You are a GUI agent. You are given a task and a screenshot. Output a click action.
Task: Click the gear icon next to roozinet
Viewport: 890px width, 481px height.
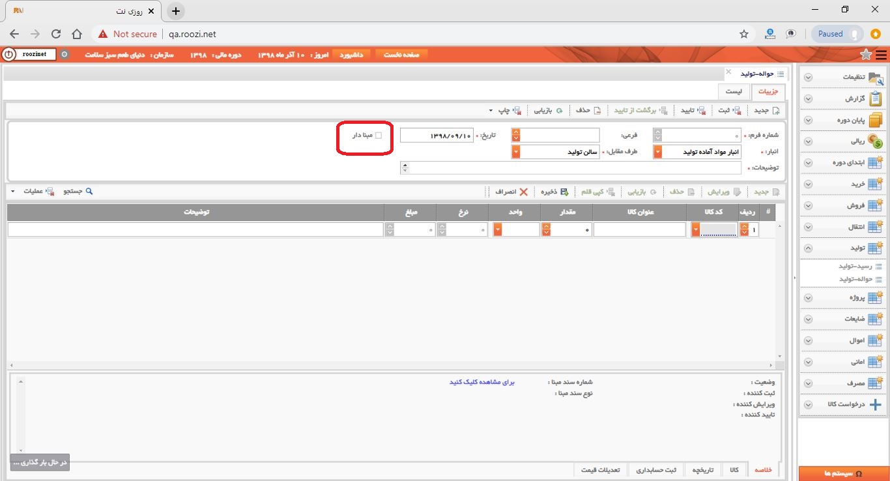pos(64,55)
